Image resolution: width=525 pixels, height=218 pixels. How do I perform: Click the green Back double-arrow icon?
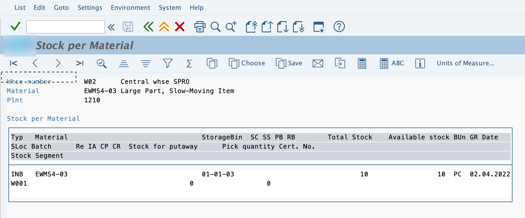click(x=148, y=27)
